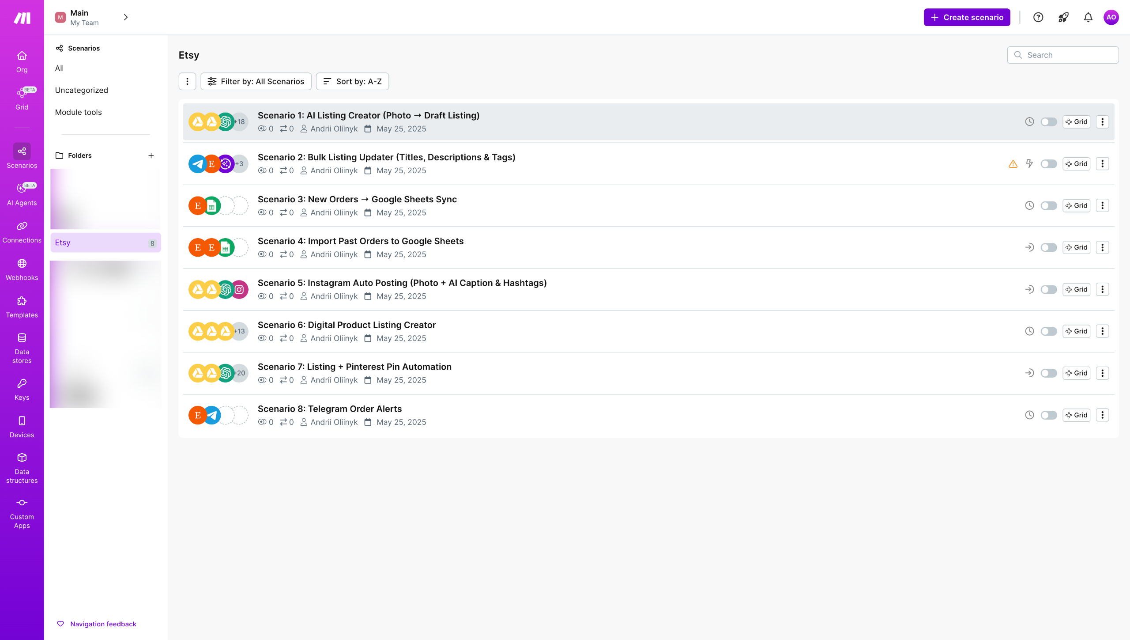Screen dimensions: 1130x640
Task: Select Module tools in scenarios list
Action: click(78, 112)
